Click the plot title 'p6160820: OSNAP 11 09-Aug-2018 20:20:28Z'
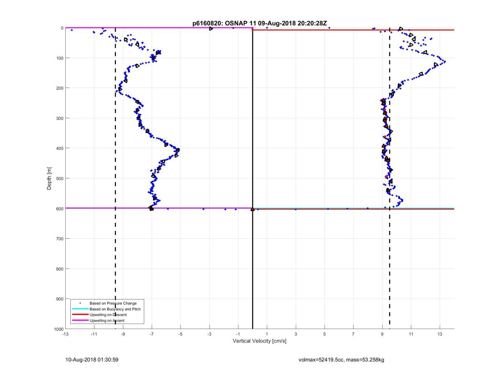This screenshot has height=370, width=502. pyautogui.click(x=259, y=23)
